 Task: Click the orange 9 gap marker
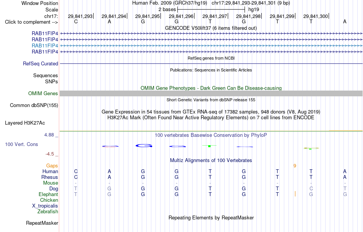click(x=295, y=166)
